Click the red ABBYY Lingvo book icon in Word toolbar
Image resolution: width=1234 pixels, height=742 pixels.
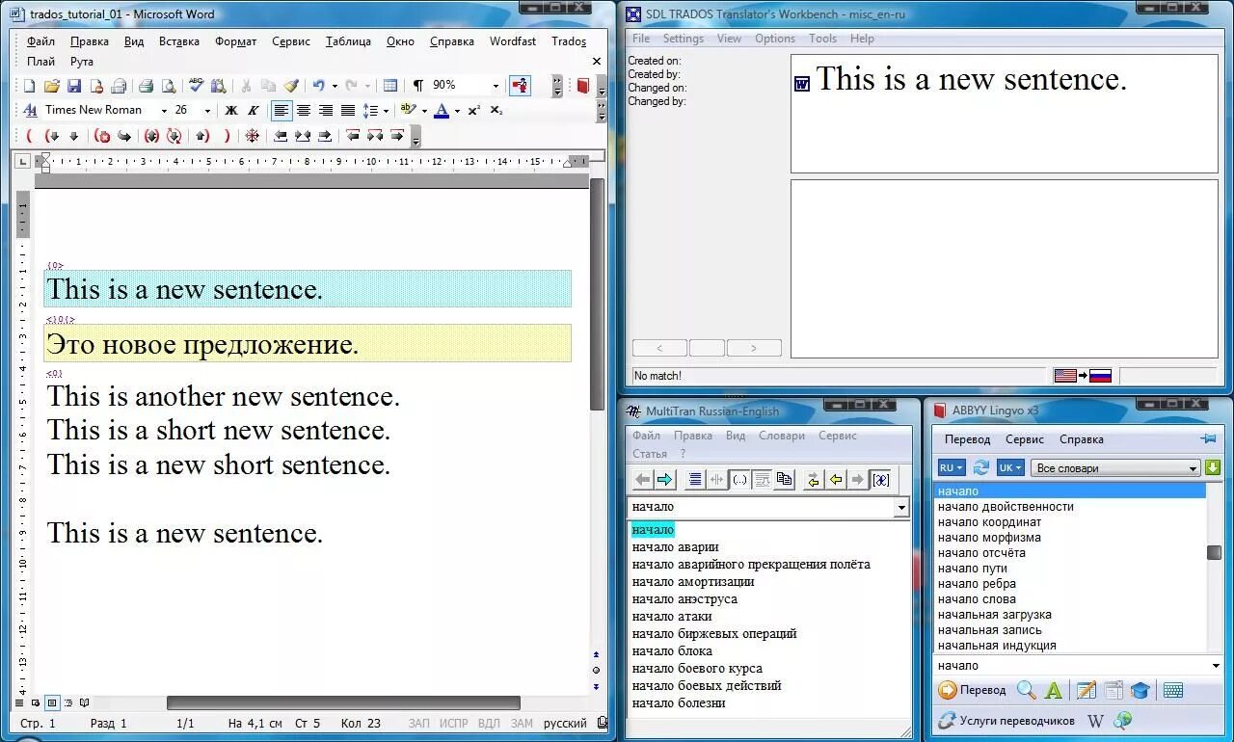tap(582, 86)
